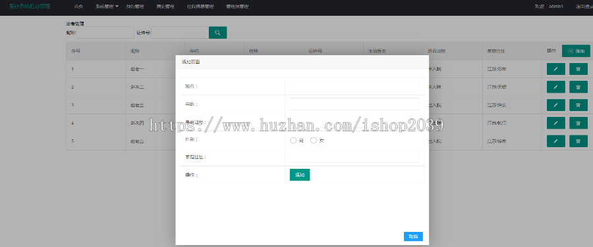The height and width of the screenshot is (247, 593).
Task: Focus the 证件号 search input above table
Action: [x=180, y=33]
